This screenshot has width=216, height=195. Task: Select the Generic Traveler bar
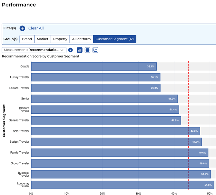[x=106, y=120]
